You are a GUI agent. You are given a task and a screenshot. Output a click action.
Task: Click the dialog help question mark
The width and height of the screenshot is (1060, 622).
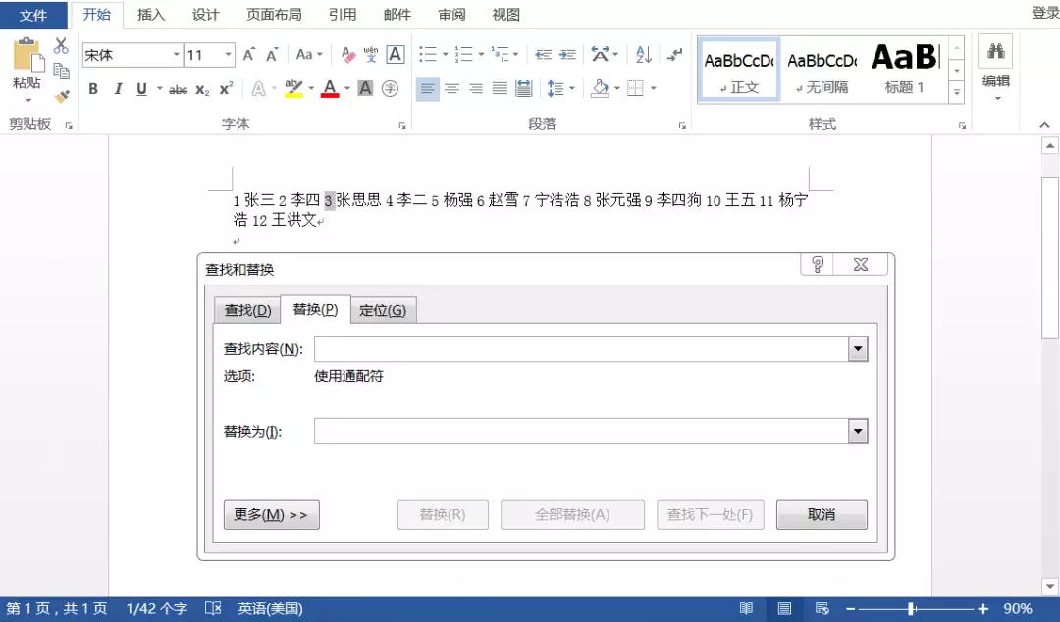click(x=818, y=264)
